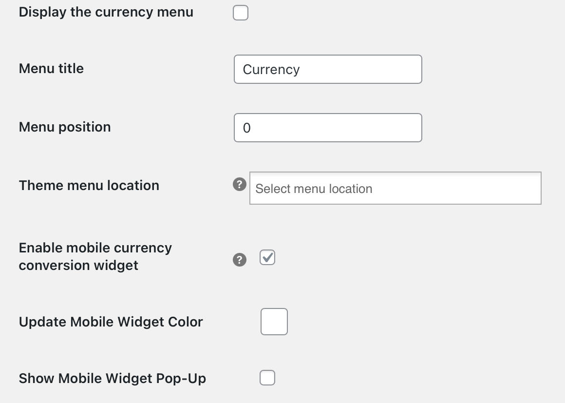This screenshot has width=565, height=403.
Task: Focus the Menu title text field
Action: tap(328, 69)
